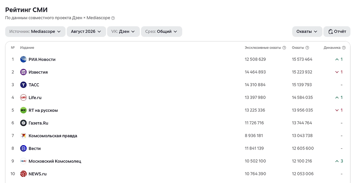This screenshot has height=183, width=354.
Task: Click reach value 12 053 006
Action: coord(303,174)
